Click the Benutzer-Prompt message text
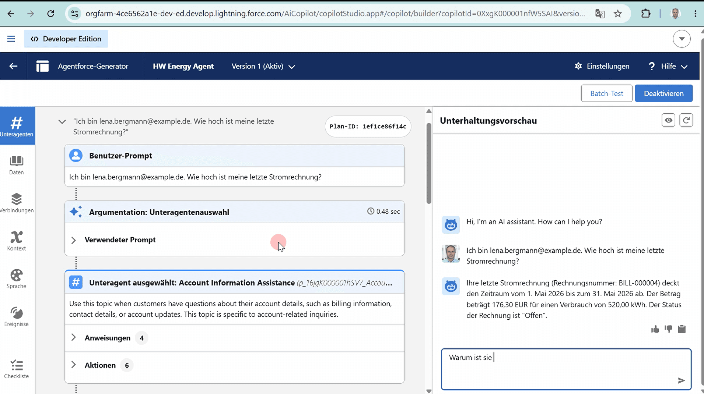The image size is (704, 394). click(195, 177)
